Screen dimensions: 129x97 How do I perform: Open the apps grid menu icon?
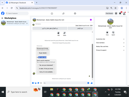(x=116, y=13)
